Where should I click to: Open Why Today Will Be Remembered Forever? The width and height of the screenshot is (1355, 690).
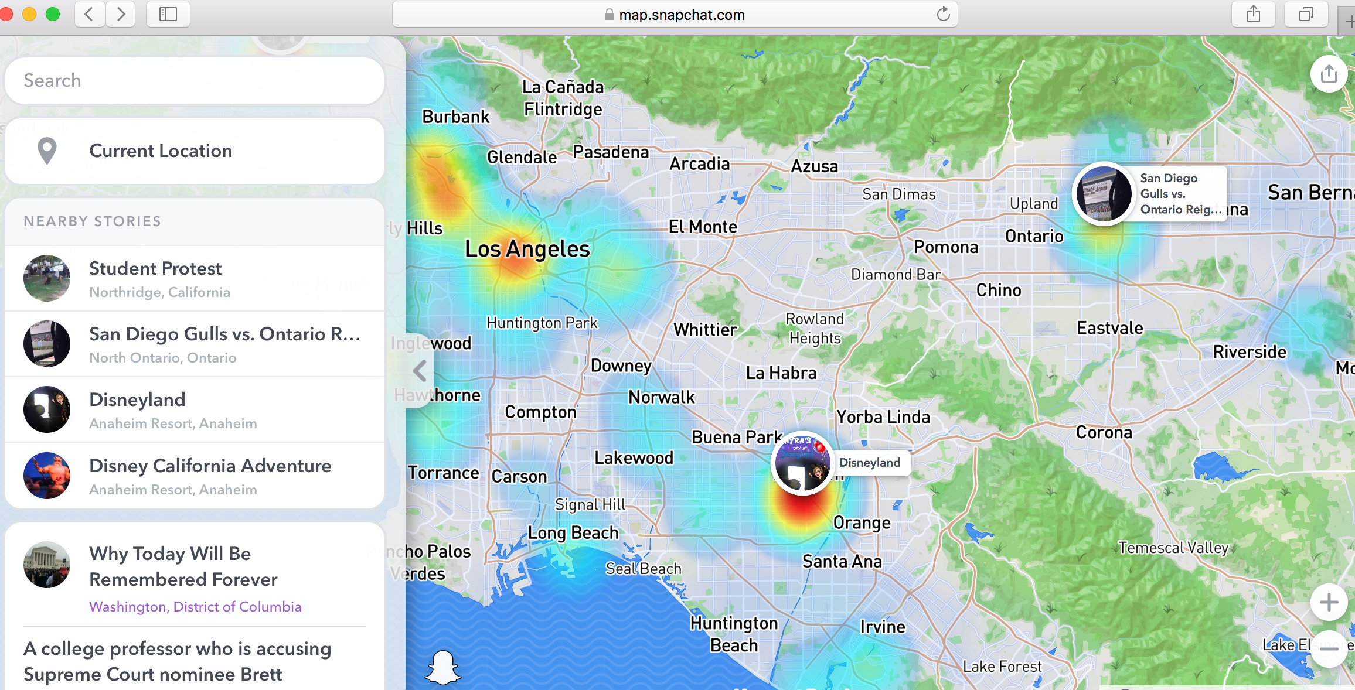183,566
